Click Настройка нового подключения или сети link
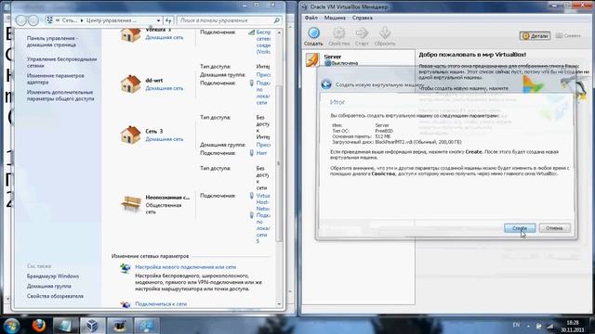The width and height of the screenshot is (595, 334). [x=186, y=267]
